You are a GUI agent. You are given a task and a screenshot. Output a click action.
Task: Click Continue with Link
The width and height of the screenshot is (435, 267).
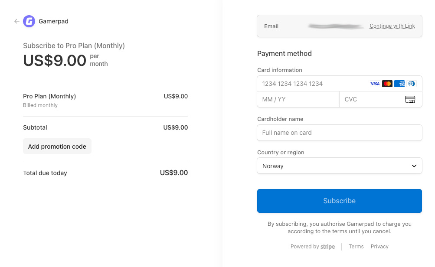pyautogui.click(x=392, y=26)
